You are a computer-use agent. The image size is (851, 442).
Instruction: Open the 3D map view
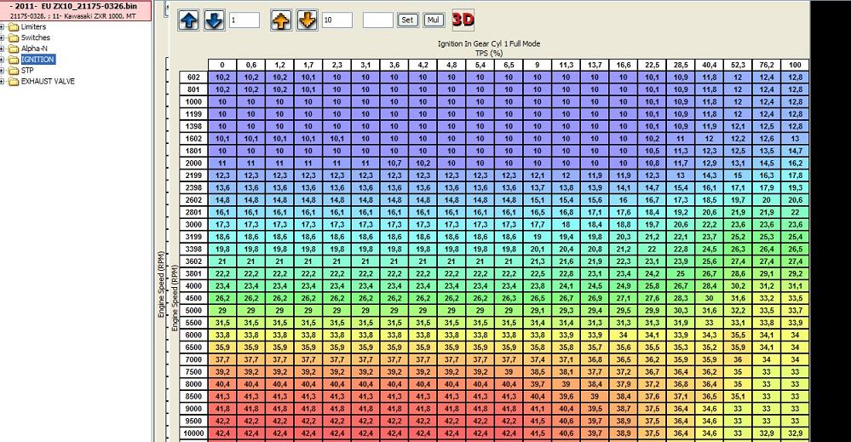[463, 19]
